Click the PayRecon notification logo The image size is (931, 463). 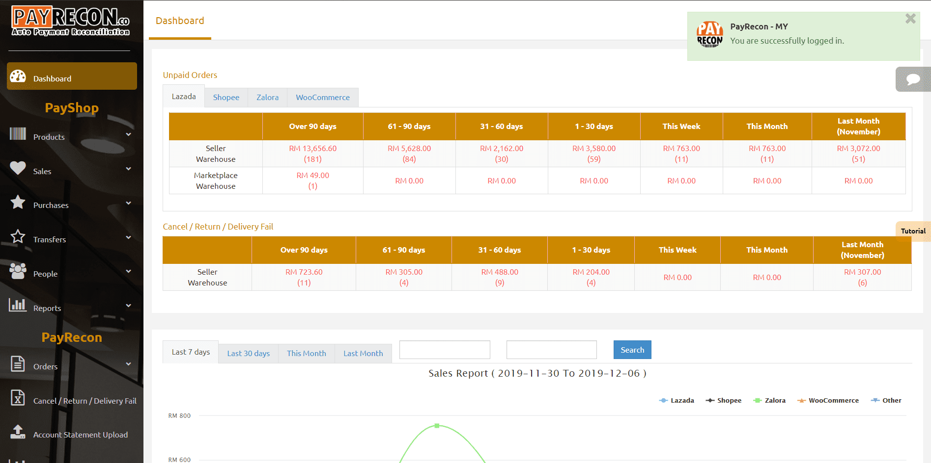[x=710, y=34]
